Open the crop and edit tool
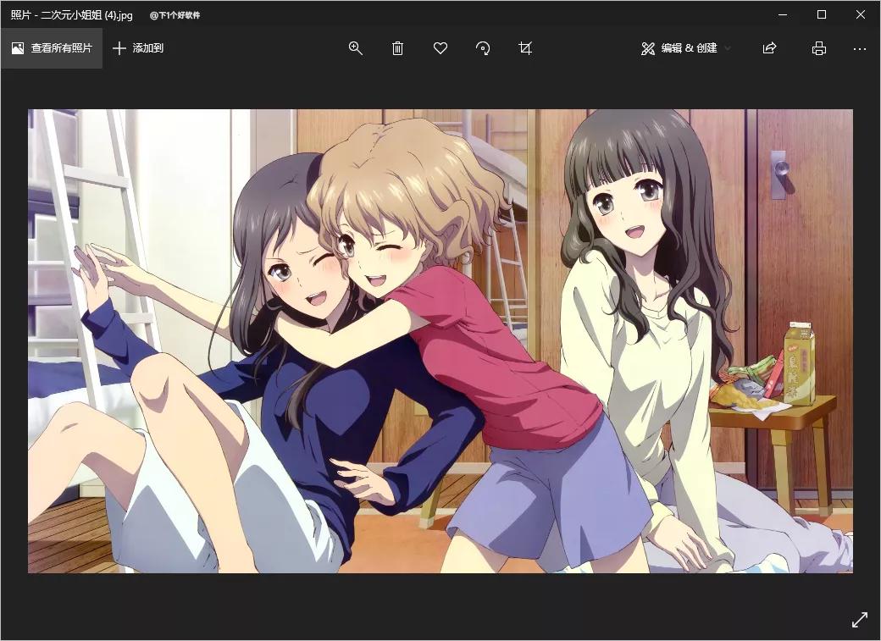881x641 pixels. (525, 48)
